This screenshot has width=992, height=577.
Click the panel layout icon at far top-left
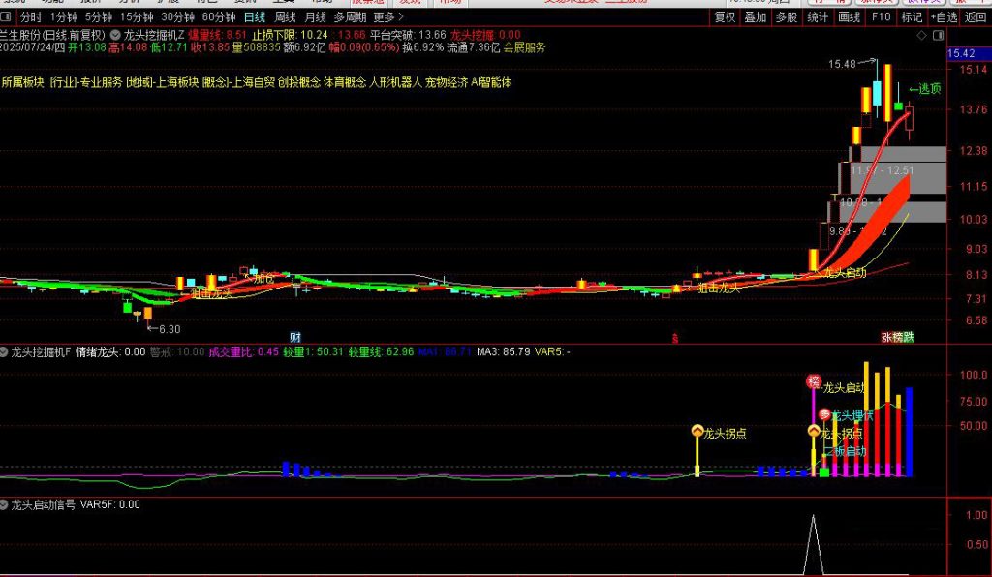(9, 17)
